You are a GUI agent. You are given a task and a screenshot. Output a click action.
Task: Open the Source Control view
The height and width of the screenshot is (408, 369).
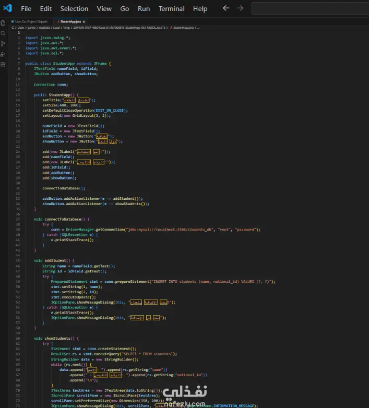coord(3,44)
